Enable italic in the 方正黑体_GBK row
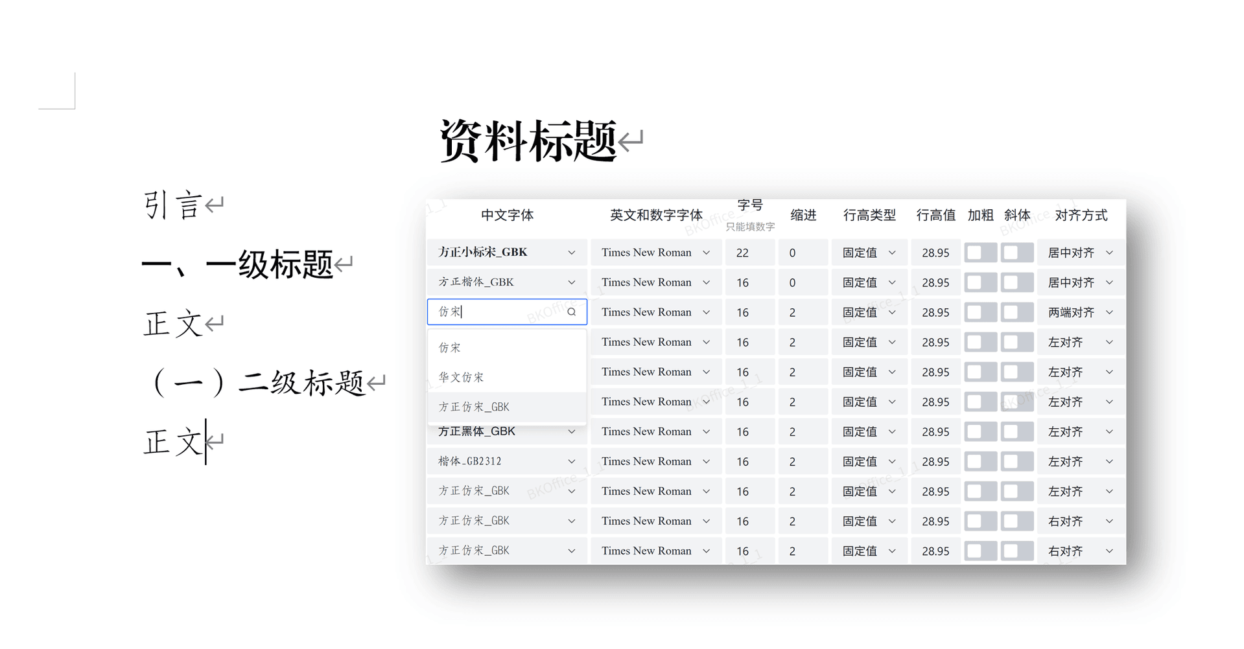The height and width of the screenshot is (649, 1244). [1016, 432]
